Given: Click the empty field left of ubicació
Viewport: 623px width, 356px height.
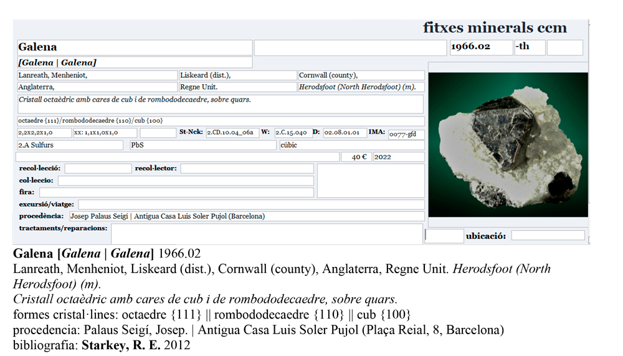Looking at the screenshot, I should point(445,236).
